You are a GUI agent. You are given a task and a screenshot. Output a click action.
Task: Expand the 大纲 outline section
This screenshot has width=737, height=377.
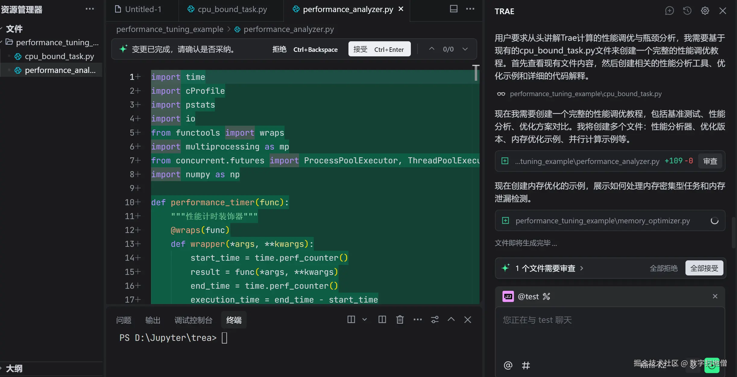point(14,368)
